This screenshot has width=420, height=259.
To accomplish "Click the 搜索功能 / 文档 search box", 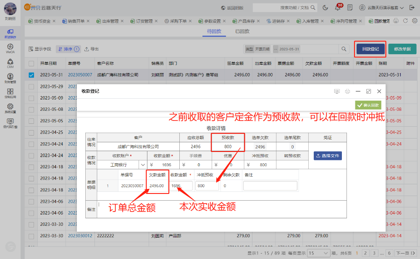I will [284, 8].
